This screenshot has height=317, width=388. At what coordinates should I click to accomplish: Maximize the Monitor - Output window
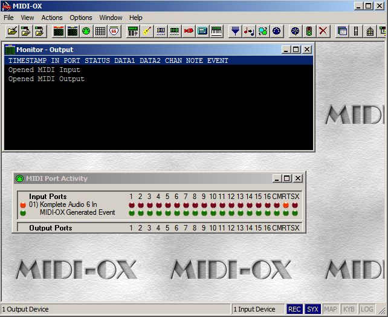click(296, 50)
